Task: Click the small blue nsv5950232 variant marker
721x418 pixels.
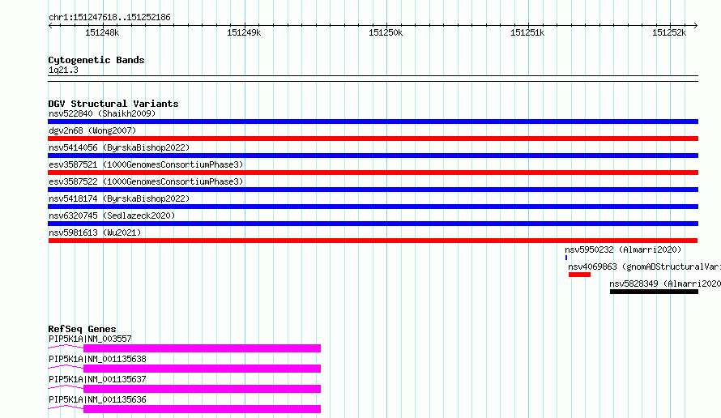Action: 566,258
